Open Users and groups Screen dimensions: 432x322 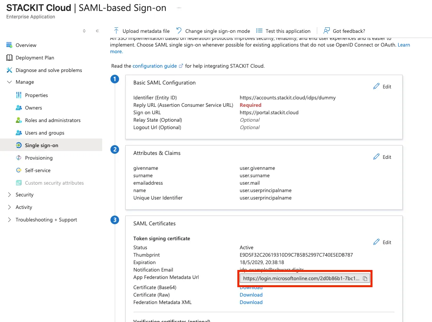pos(45,133)
